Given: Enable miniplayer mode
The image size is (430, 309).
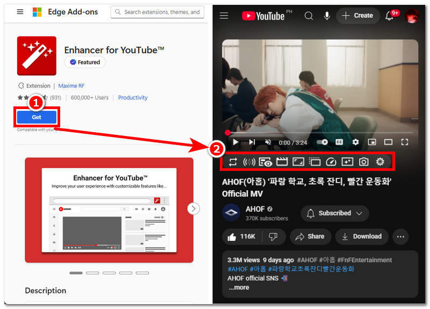Looking at the screenshot, I should pyautogui.click(x=372, y=142).
